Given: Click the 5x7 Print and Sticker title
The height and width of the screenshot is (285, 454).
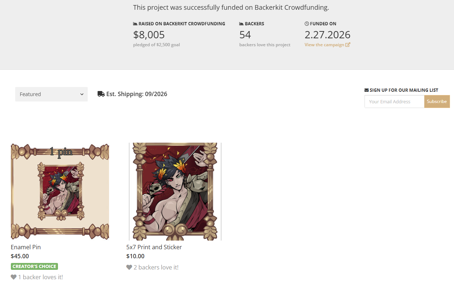Looking at the screenshot, I should pyautogui.click(x=154, y=247).
